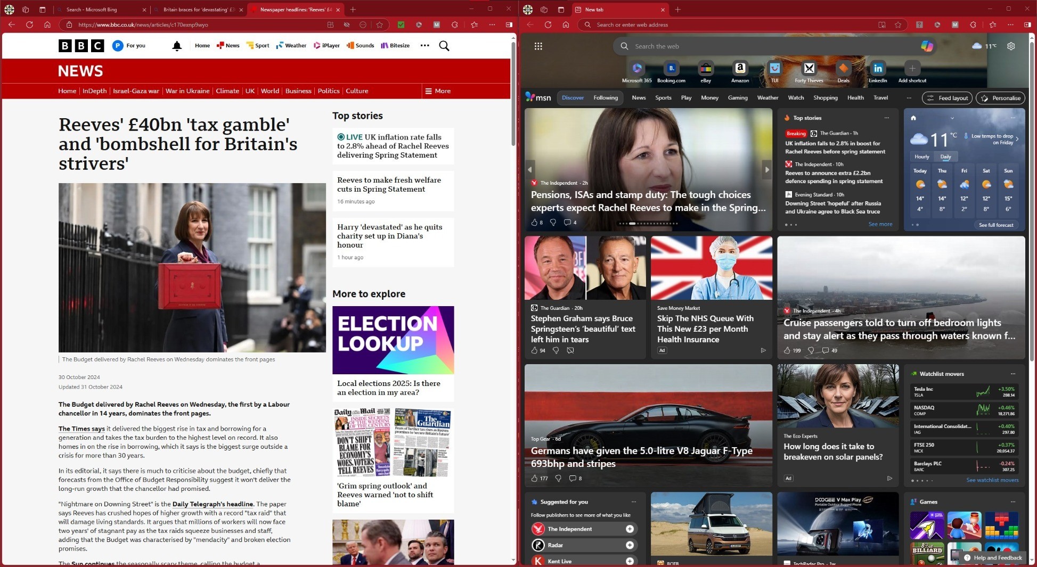This screenshot has width=1037, height=567.
Task: Open eBay shortcut tile
Action: pos(706,71)
